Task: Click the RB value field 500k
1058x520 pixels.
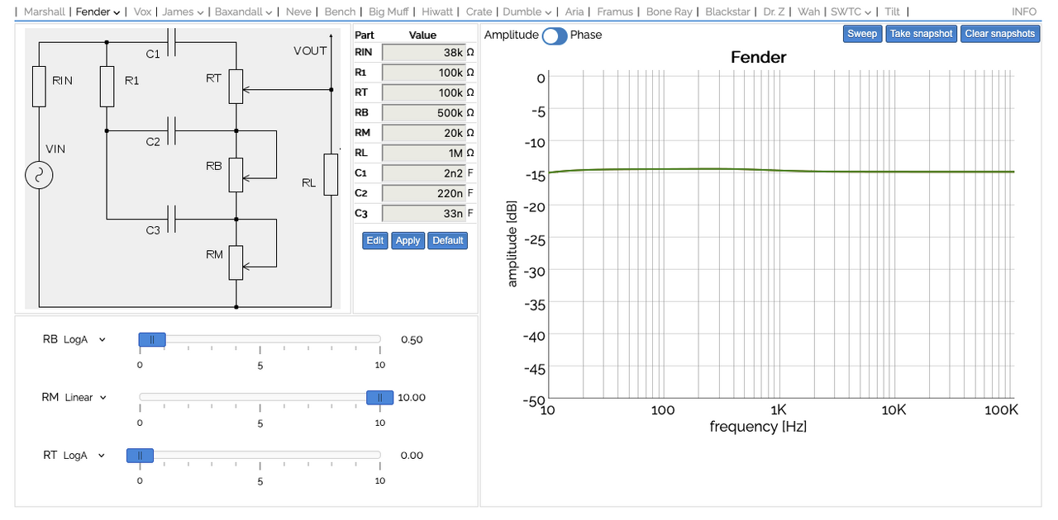Action: pos(423,112)
